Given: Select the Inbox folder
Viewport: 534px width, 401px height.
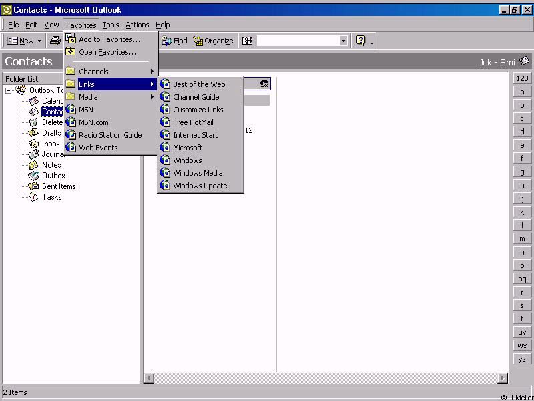Looking at the screenshot, I should pos(44,144).
